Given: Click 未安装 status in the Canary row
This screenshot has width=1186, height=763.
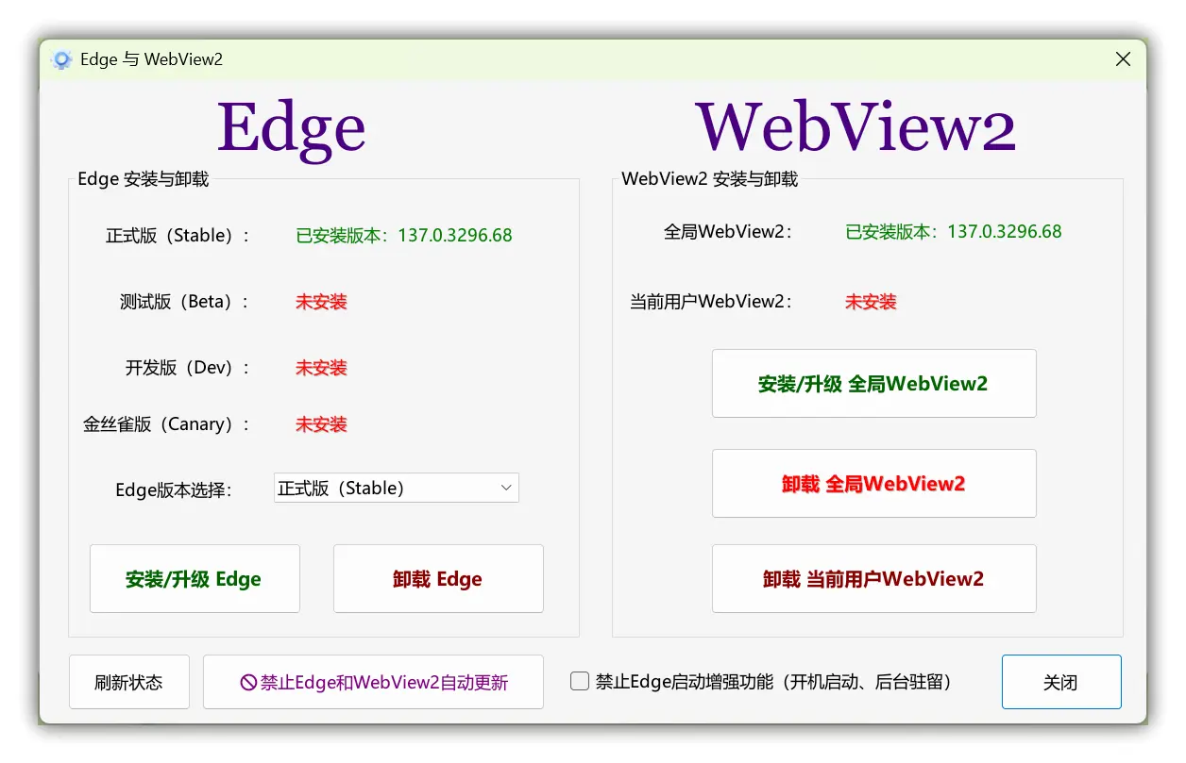Looking at the screenshot, I should click(x=321, y=424).
